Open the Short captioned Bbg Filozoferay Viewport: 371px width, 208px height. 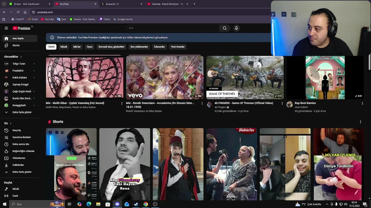coord(125,164)
